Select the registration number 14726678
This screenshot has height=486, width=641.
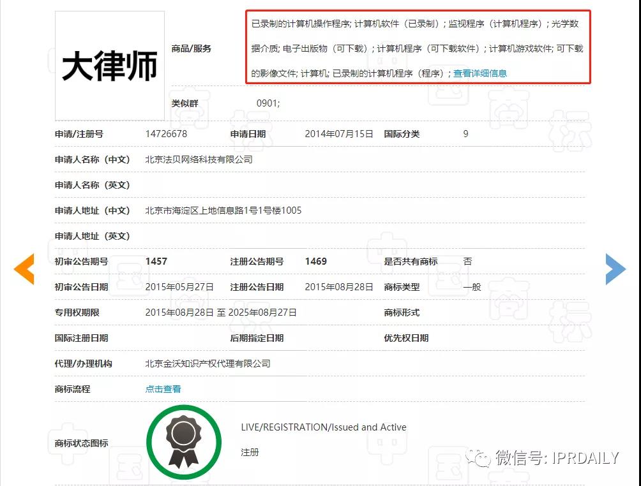167,134
